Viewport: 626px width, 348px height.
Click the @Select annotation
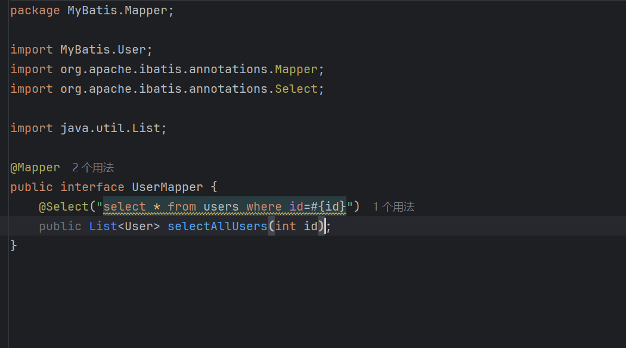(64, 206)
